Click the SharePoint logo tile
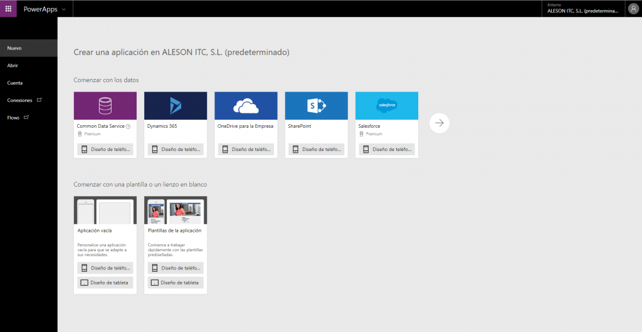Viewport: 642px width, 332px height. 317,105
